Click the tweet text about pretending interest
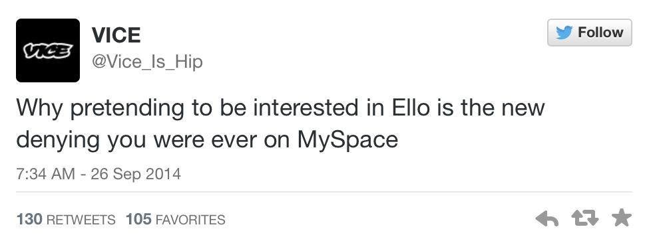651x243 pixels. tap(280, 123)
